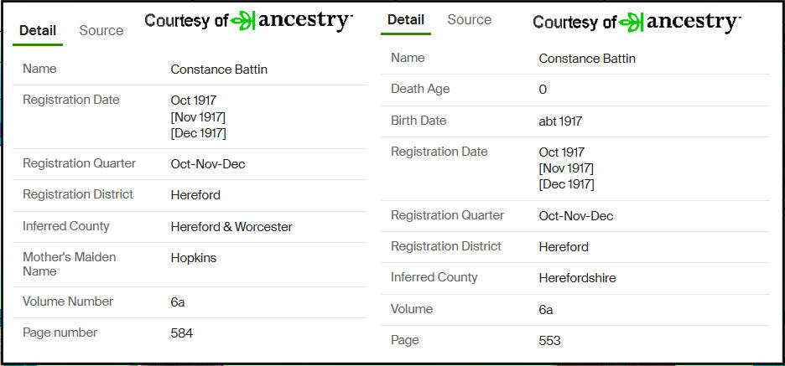Click the mother's maiden name Hopkins
This screenshot has width=785, height=366.
193,258
